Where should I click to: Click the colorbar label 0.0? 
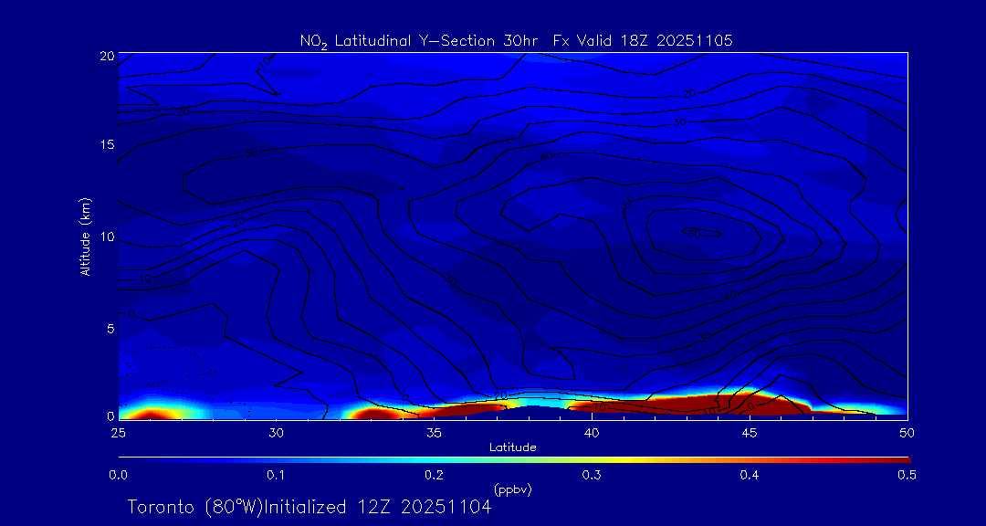coord(118,475)
